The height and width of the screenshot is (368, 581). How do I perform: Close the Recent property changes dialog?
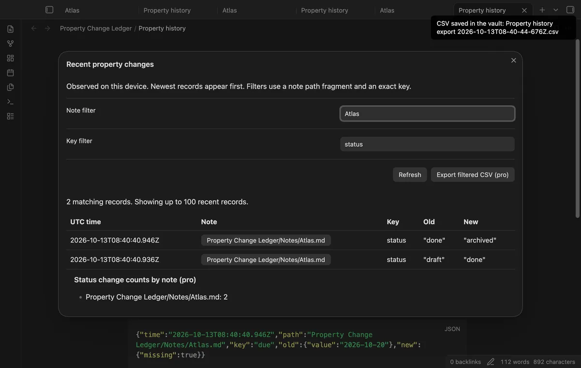pyautogui.click(x=514, y=60)
